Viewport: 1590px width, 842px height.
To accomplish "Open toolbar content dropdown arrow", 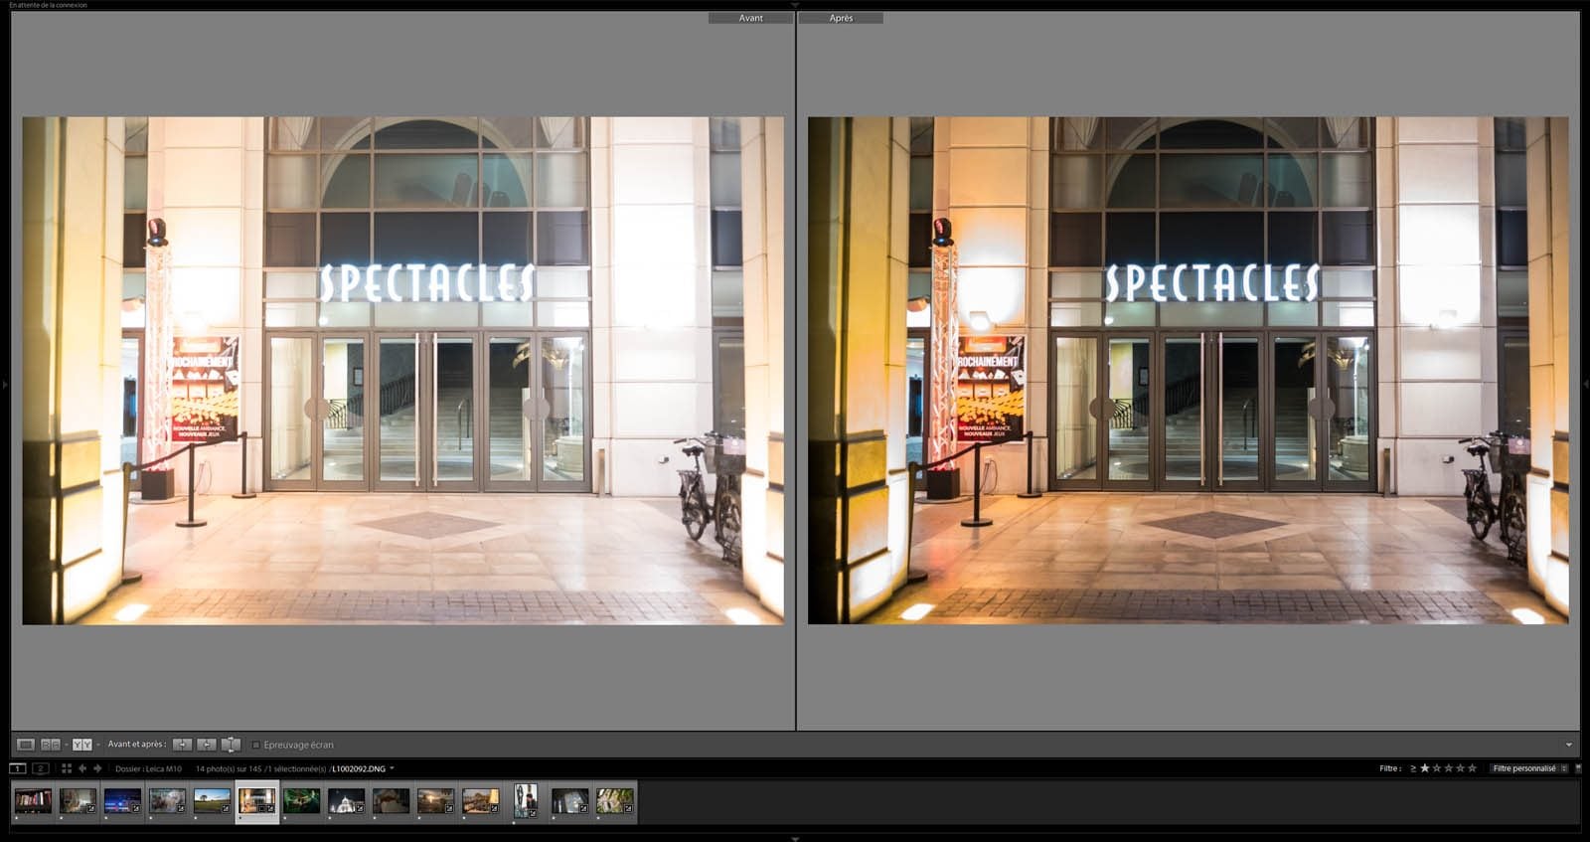I will click(x=1569, y=745).
